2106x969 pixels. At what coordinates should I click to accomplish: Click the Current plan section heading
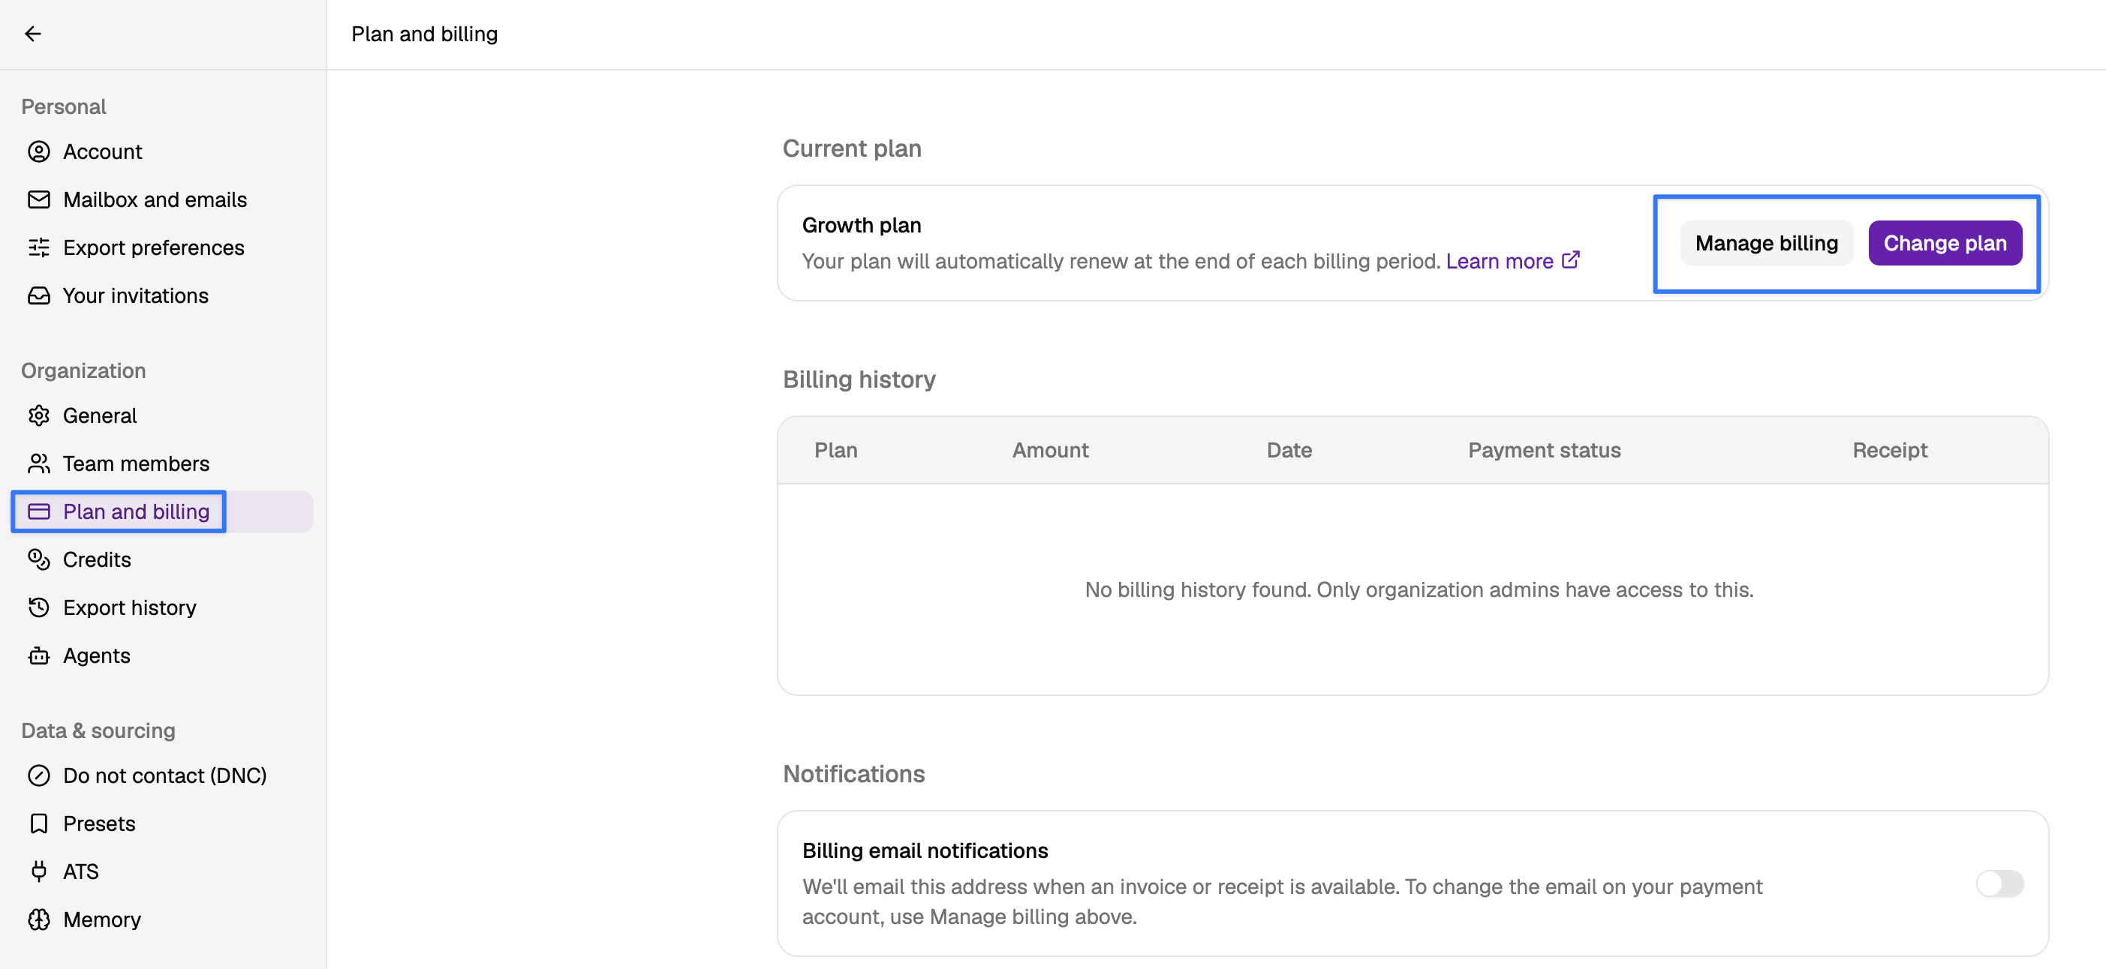click(851, 148)
